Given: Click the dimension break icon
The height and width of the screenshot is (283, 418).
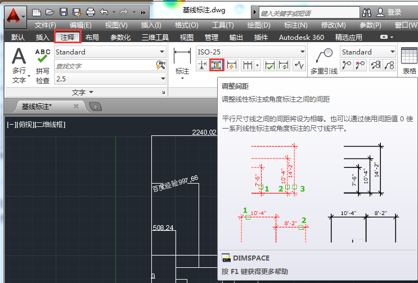Looking at the screenshot, I should (203, 65).
